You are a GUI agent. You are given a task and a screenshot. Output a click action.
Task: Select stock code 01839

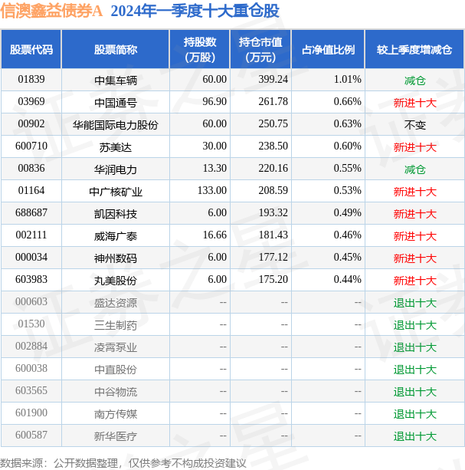pos(31,80)
